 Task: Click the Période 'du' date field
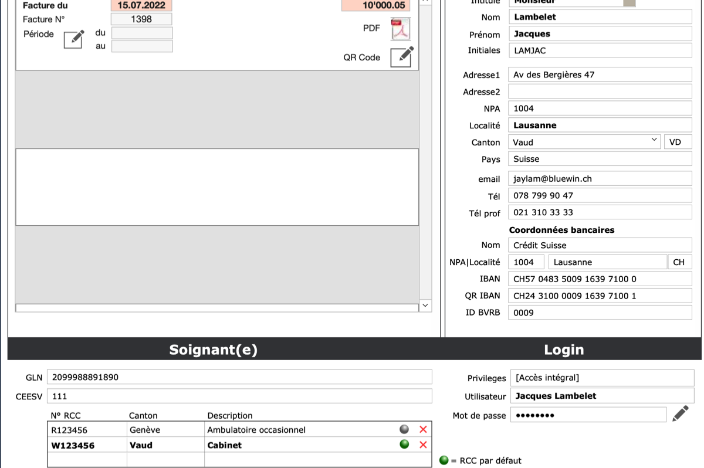(142, 33)
